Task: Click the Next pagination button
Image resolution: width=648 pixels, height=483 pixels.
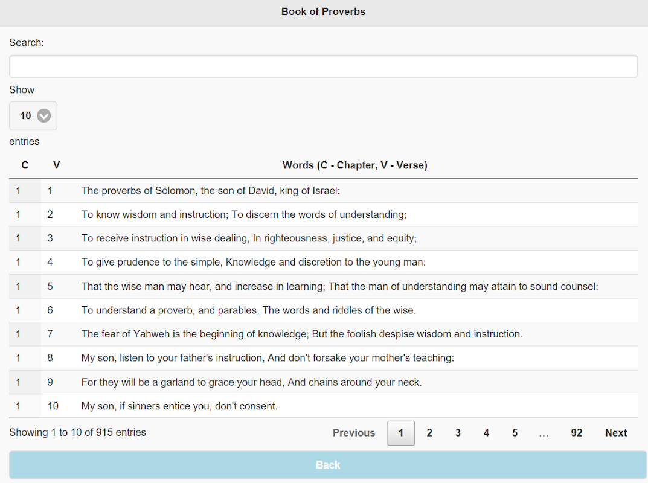Action: click(x=616, y=433)
